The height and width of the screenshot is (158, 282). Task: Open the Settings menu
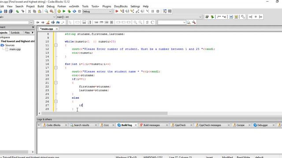click(135, 6)
